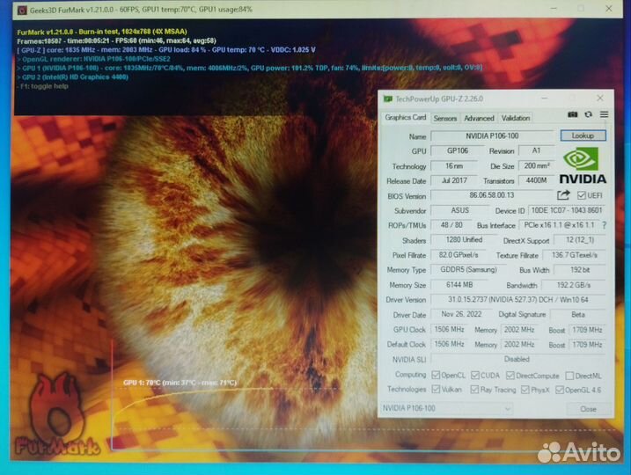Toggle the DirectML checkbox
This screenshot has height=475, width=631.
click(x=569, y=376)
